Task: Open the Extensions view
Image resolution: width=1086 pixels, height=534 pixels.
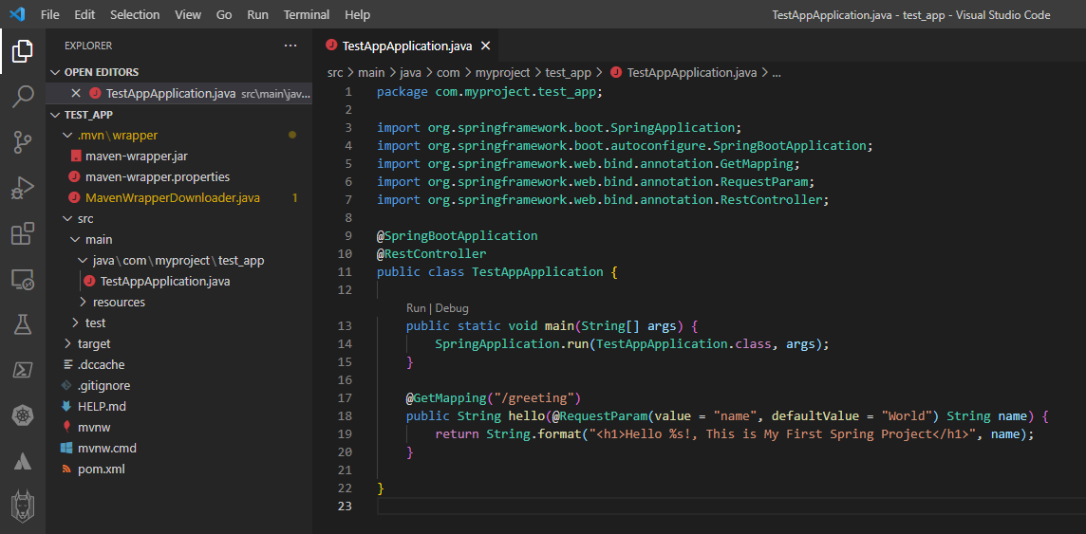Action: [x=22, y=233]
